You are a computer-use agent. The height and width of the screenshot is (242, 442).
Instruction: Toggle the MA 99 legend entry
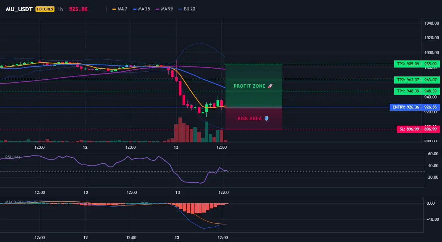[164, 9]
